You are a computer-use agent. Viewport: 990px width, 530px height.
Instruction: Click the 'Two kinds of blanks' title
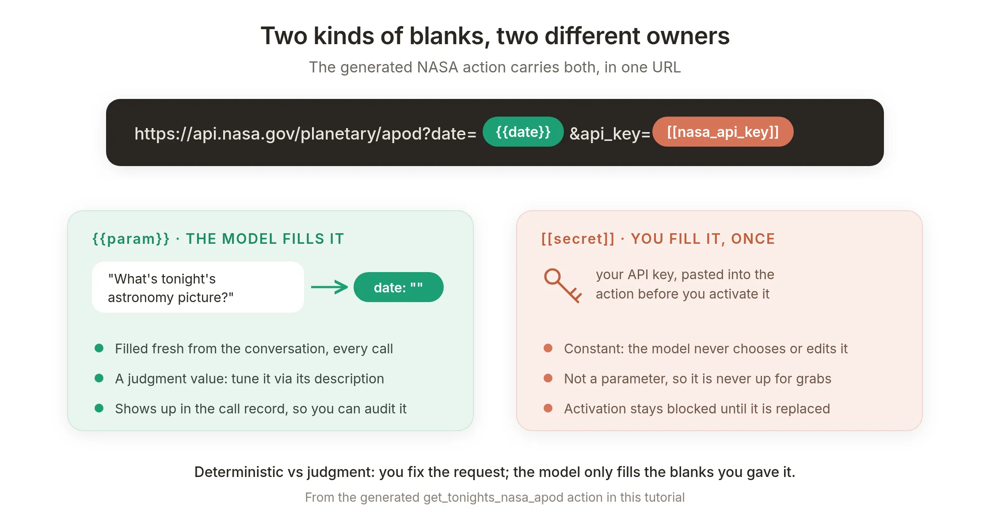tap(495, 36)
